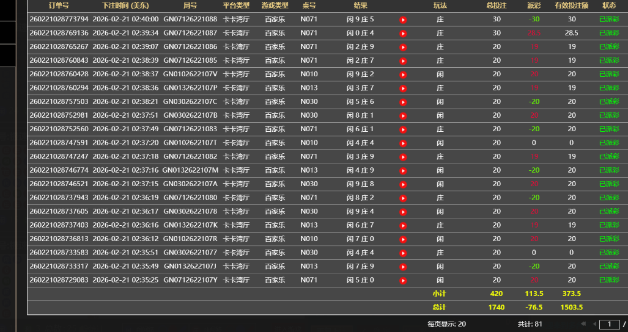This screenshot has height=332, width=628.
Task: Select order number 260221028769136
Action: click(59, 33)
